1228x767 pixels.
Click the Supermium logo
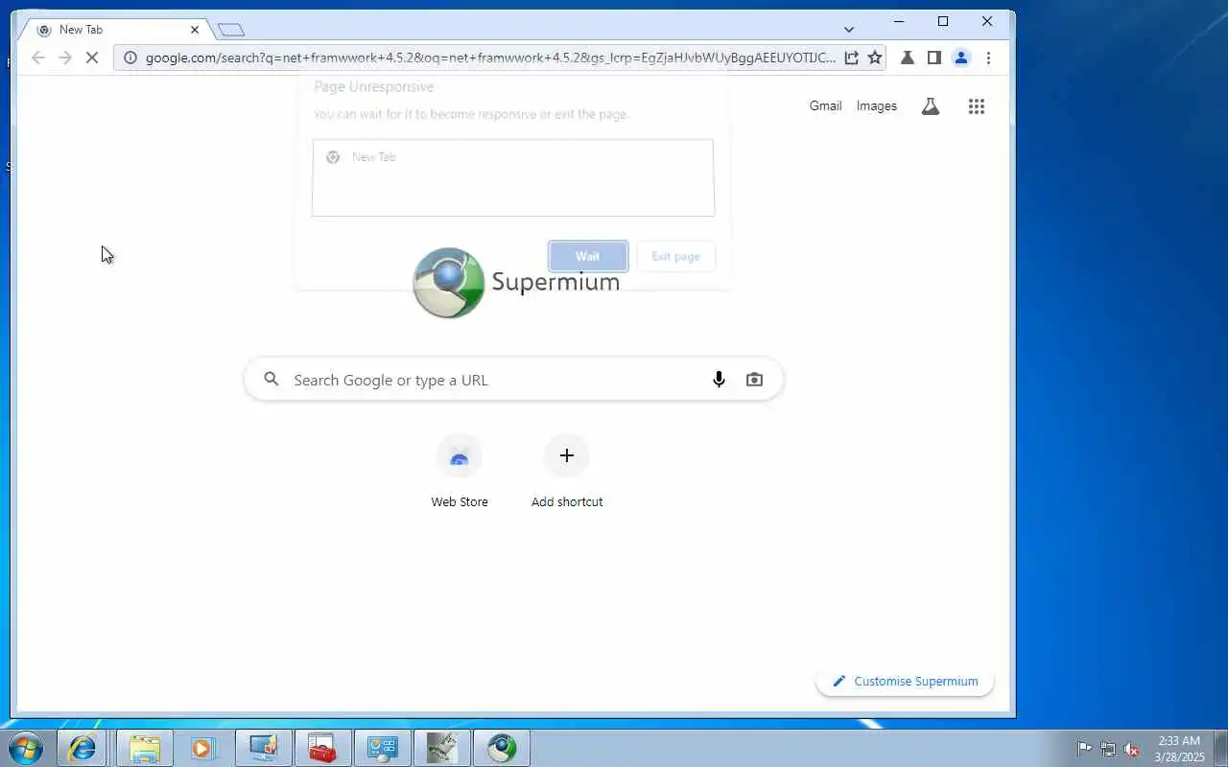pos(516,282)
